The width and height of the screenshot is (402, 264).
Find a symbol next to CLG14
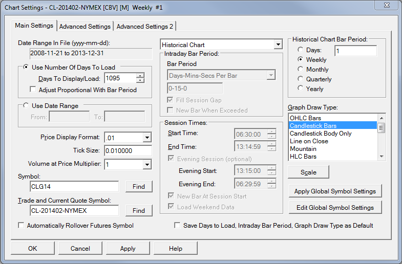tap(139, 186)
